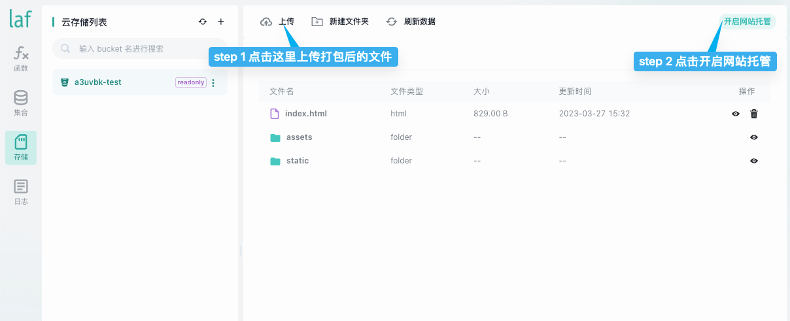790x321 pixels.
Task: Open the 函数 functions section
Action: pyautogui.click(x=21, y=58)
